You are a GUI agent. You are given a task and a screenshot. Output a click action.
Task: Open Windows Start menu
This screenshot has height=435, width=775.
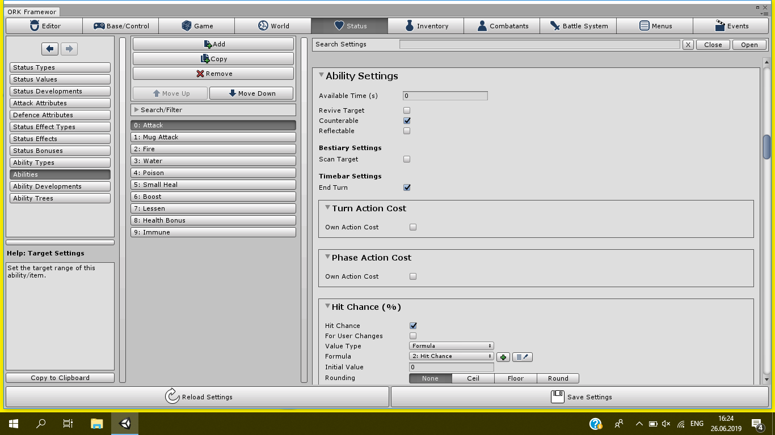14,423
